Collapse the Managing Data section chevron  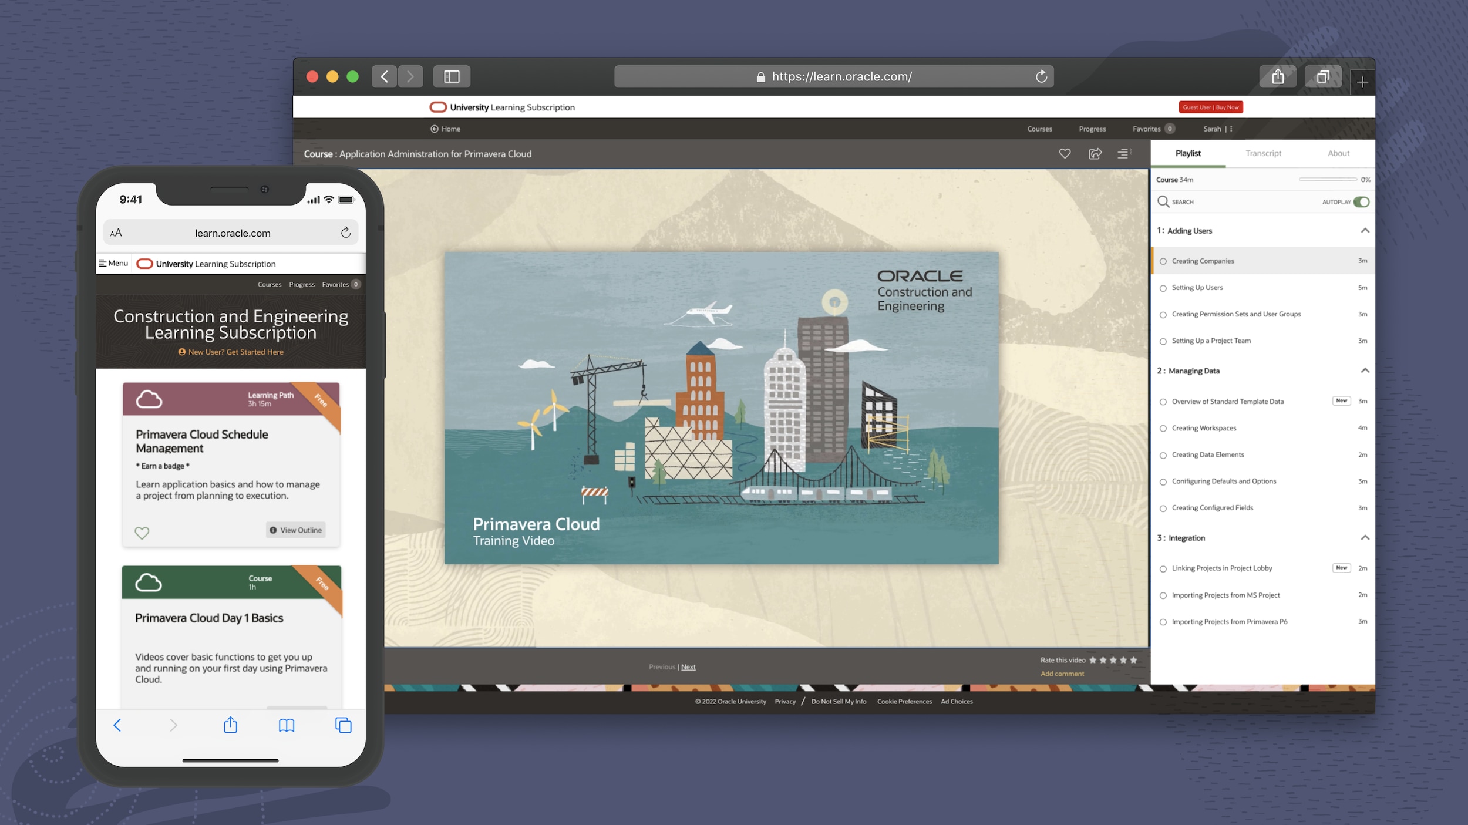tap(1365, 371)
